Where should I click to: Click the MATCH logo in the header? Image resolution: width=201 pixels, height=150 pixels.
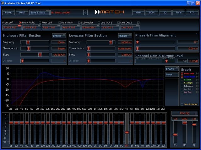point(109,12)
